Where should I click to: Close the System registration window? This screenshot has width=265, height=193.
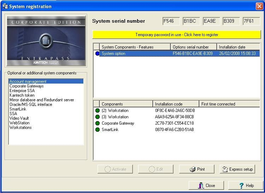point(259,6)
